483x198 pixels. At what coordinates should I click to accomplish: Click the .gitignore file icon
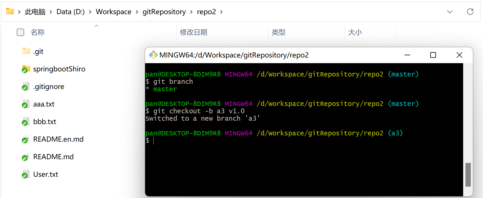point(26,86)
